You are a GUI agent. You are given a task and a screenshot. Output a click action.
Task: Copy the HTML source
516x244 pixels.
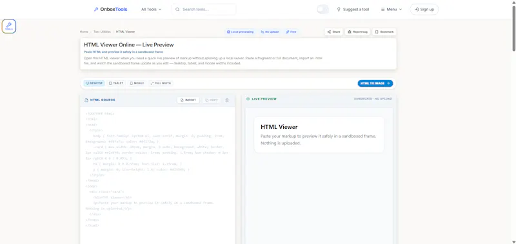[x=212, y=100]
